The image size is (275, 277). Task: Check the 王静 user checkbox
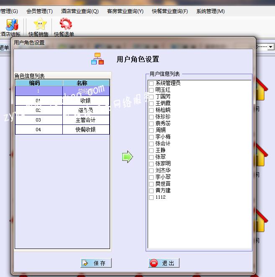click(151, 150)
